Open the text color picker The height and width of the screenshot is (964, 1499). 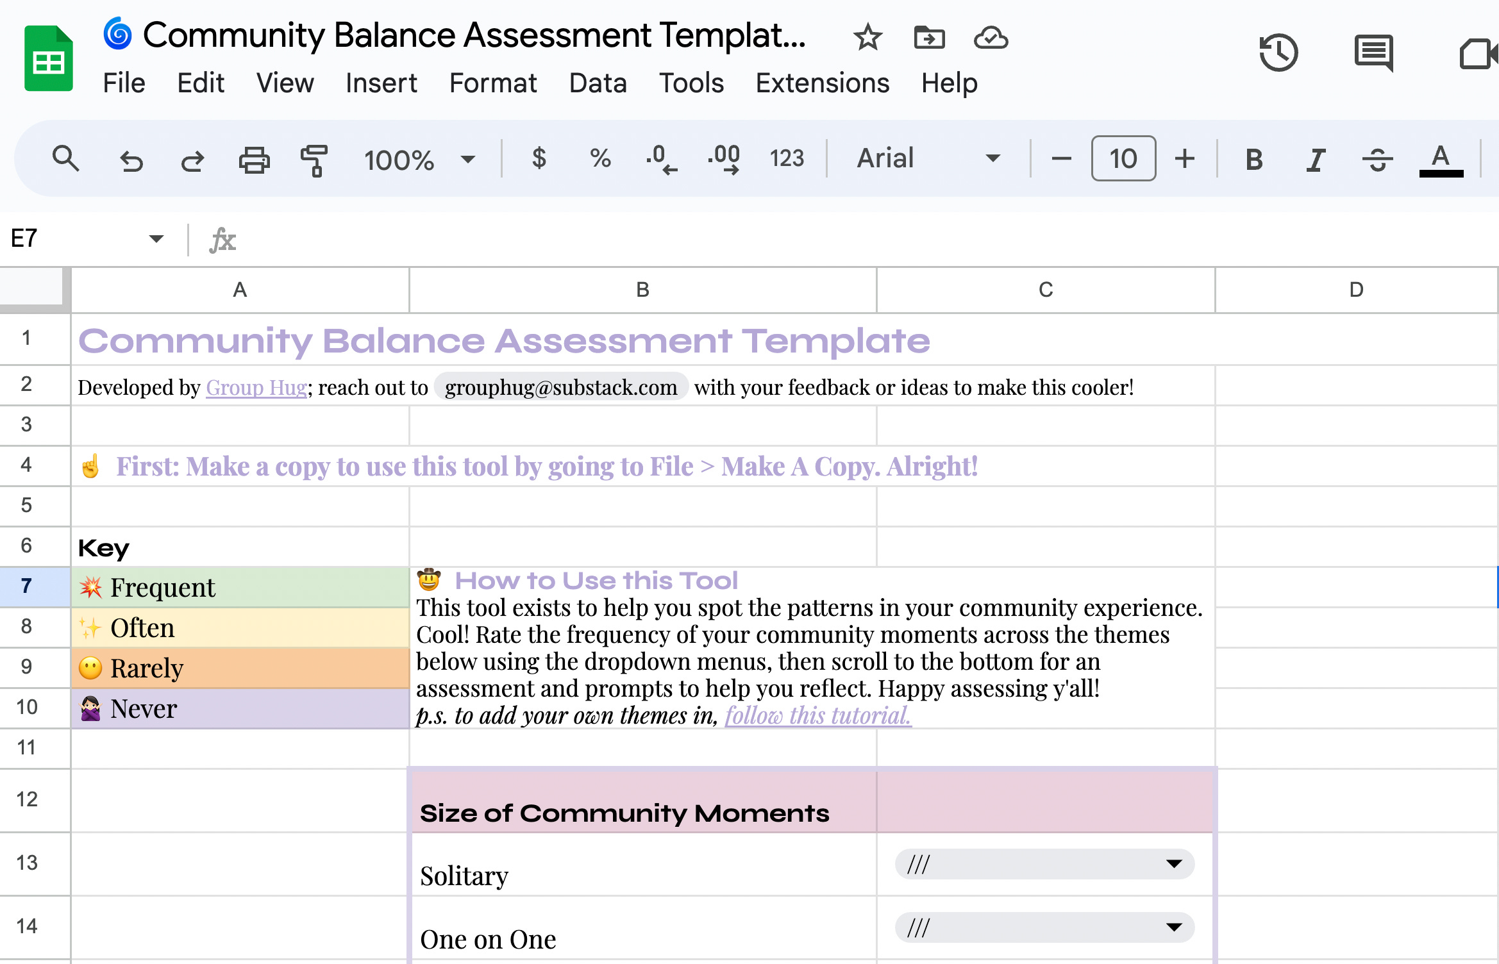(x=1441, y=160)
